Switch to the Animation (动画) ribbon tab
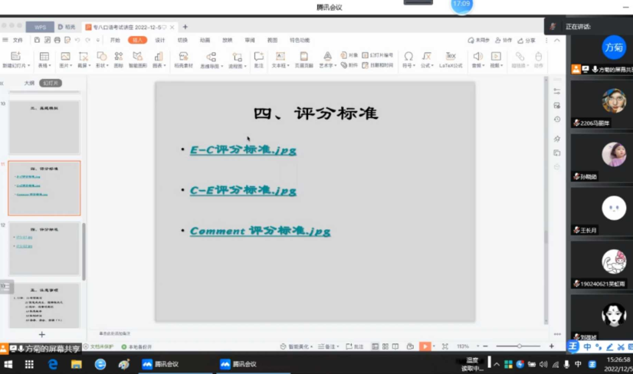 pos(205,40)
